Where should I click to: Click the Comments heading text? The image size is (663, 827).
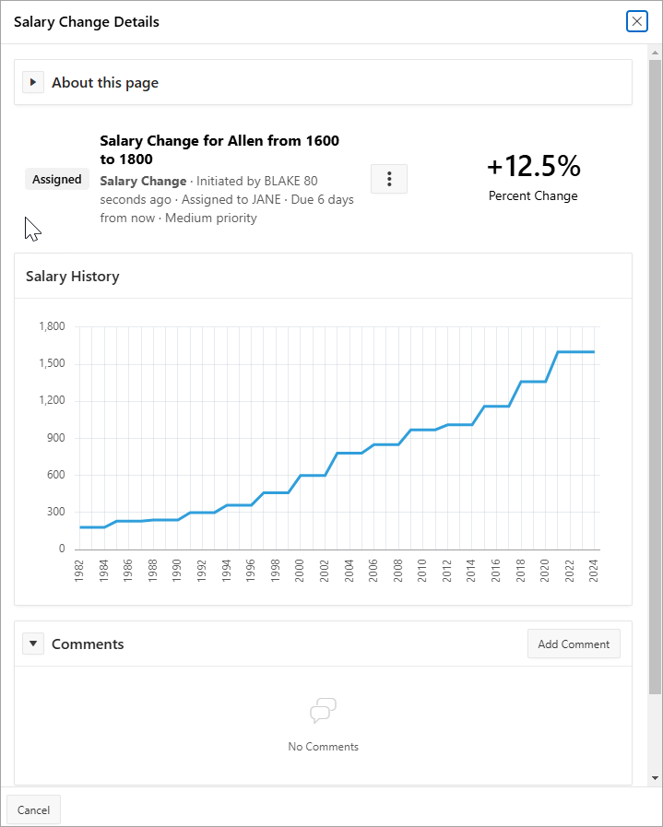point(88,644)
